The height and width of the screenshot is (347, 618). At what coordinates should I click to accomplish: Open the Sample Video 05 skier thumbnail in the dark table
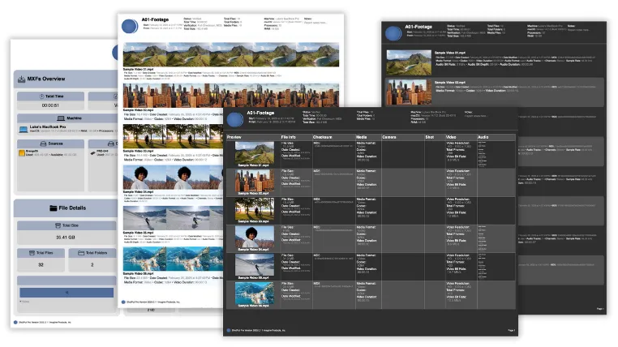pos(254,265)
